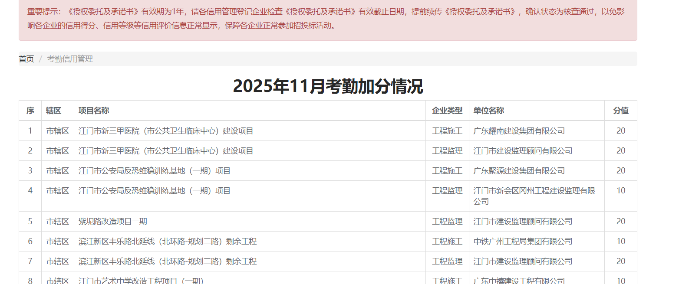Screen dimensions: 679x284
Task: Select row 1 project 江门市新三甲医院 name
Action: point(166,131)
